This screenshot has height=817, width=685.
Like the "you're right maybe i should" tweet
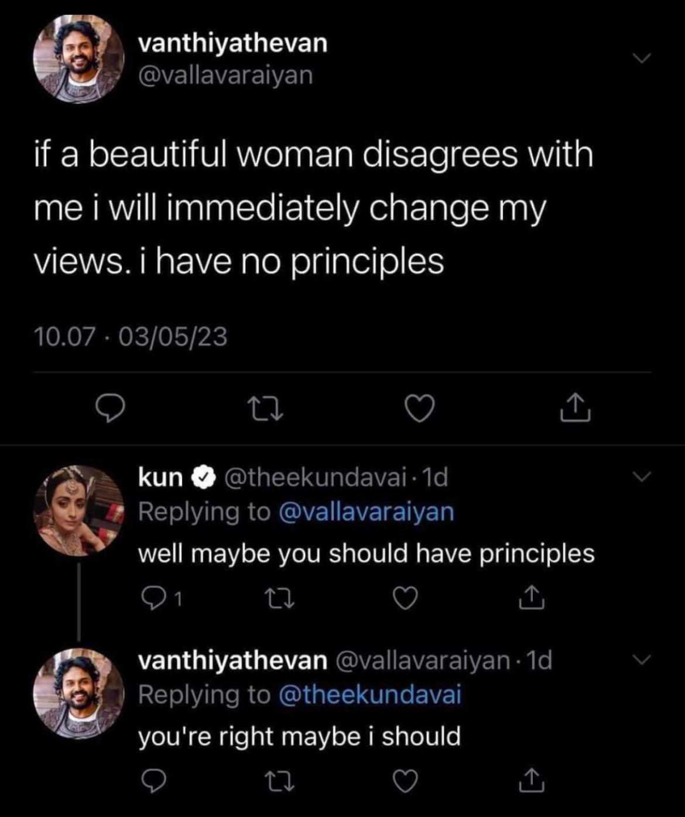tap(404, 781)
